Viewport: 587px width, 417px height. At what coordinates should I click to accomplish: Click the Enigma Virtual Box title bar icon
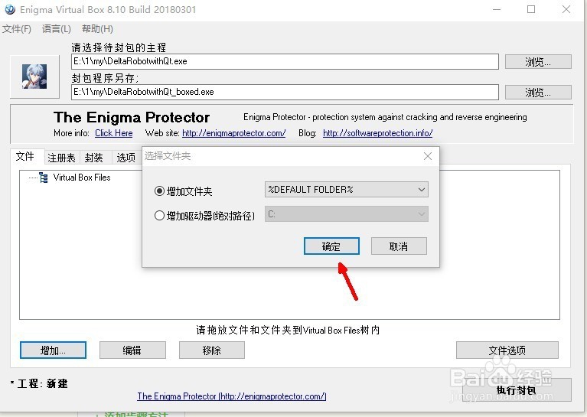point(10,9)
